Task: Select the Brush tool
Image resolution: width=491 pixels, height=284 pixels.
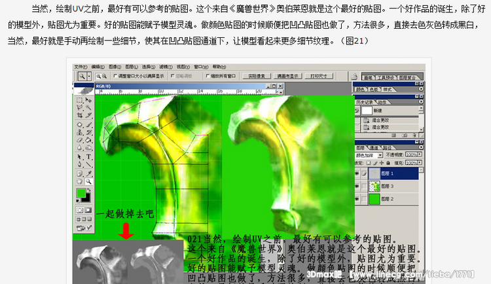Action: (88, 124)
